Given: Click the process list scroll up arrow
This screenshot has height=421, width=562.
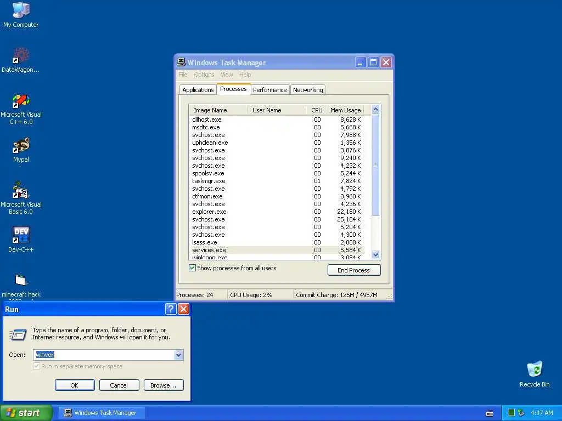Looking at the screenshot, I should coord(375,110).
